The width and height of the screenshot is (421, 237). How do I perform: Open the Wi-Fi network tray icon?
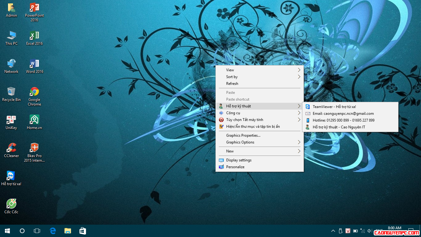coord(362,231)
